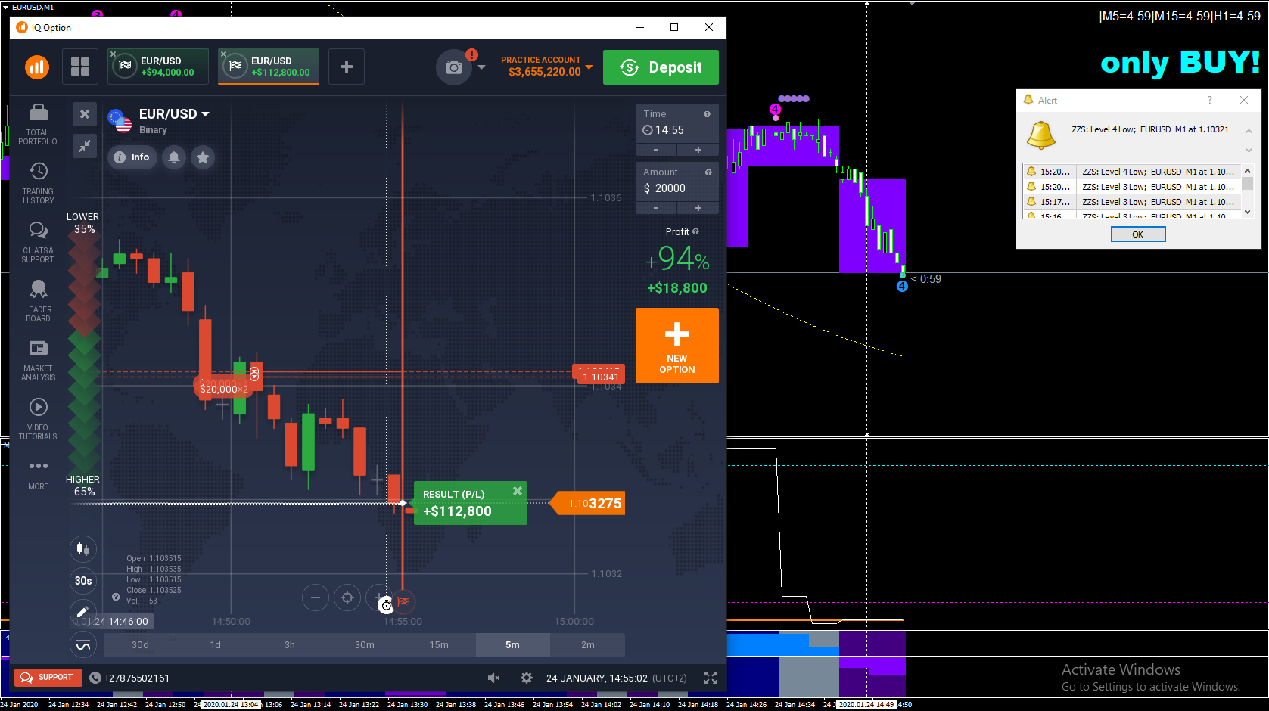Open Market Analysis in the sidebar
Screen dimensions: 1269x711
click(x=38, y=360)
